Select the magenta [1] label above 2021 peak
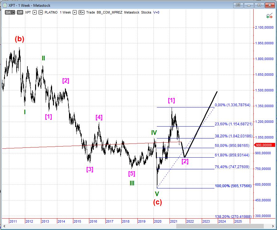The width and height of the screenshot is (277, 230). [171, 100]
